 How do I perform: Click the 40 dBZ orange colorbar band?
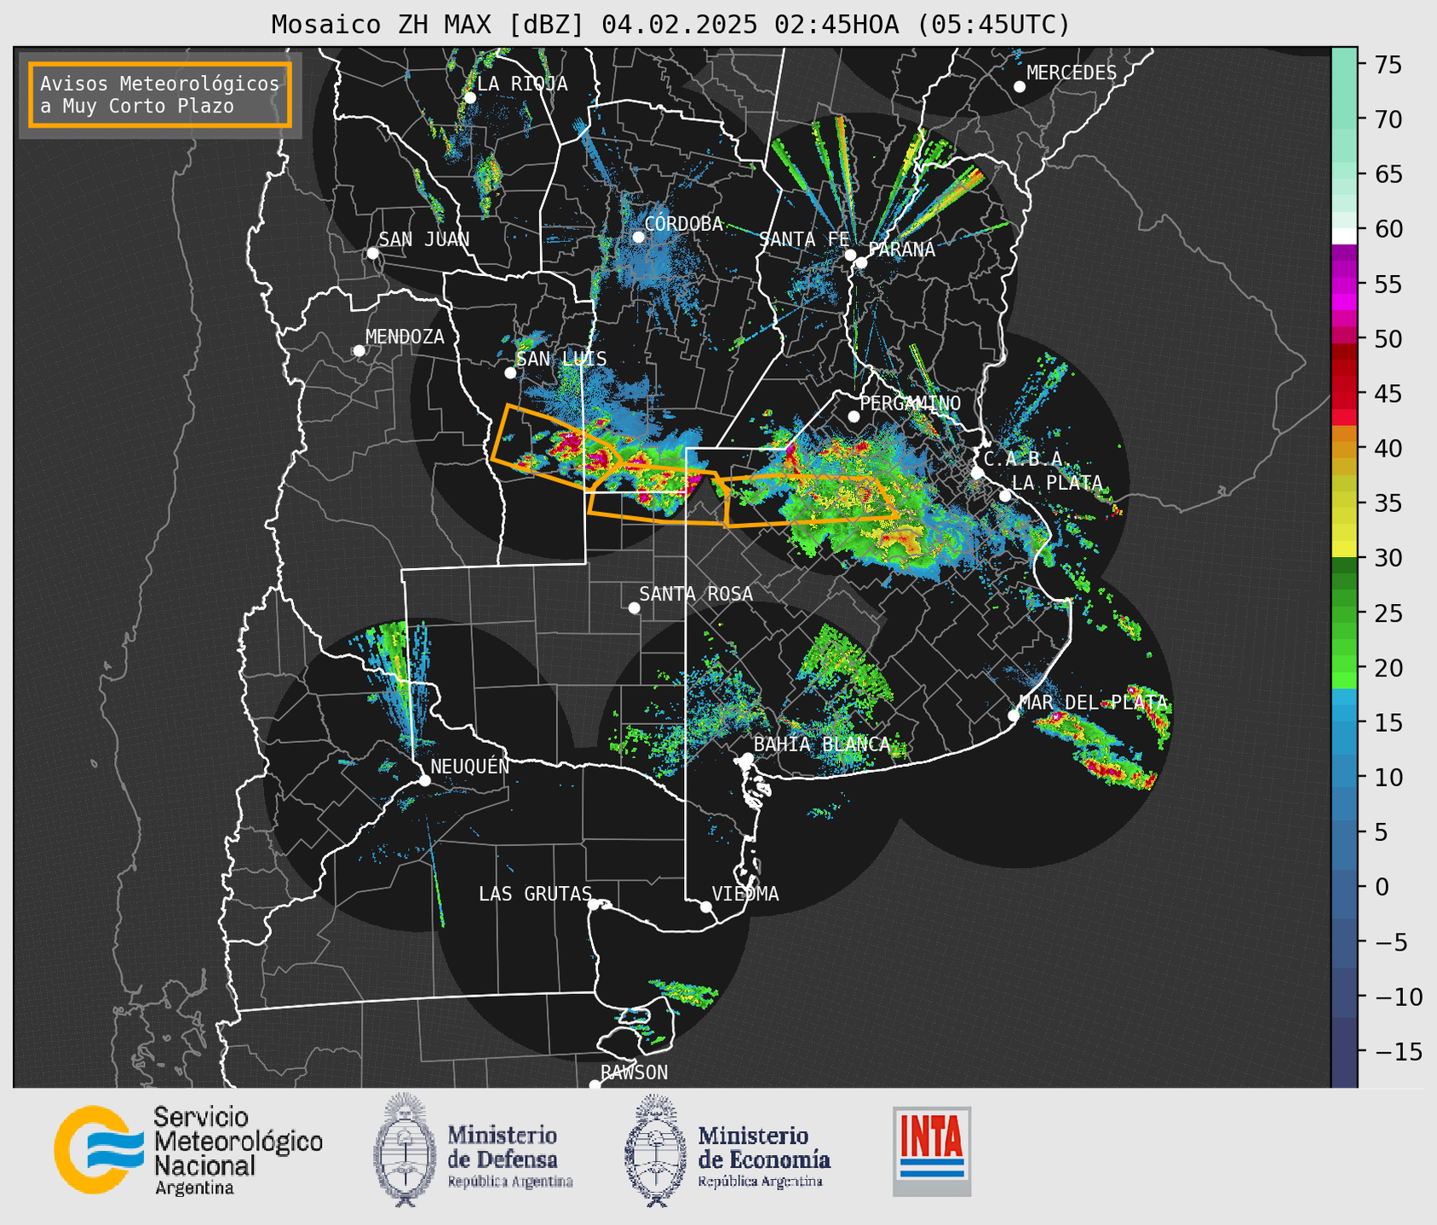click(x=1344, y=449)
